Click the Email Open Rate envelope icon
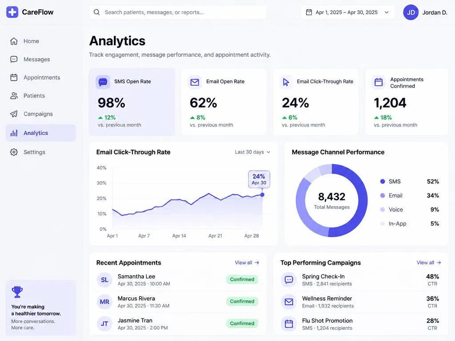This screenshot has height=341, width=455. click(x=195, y=82)
